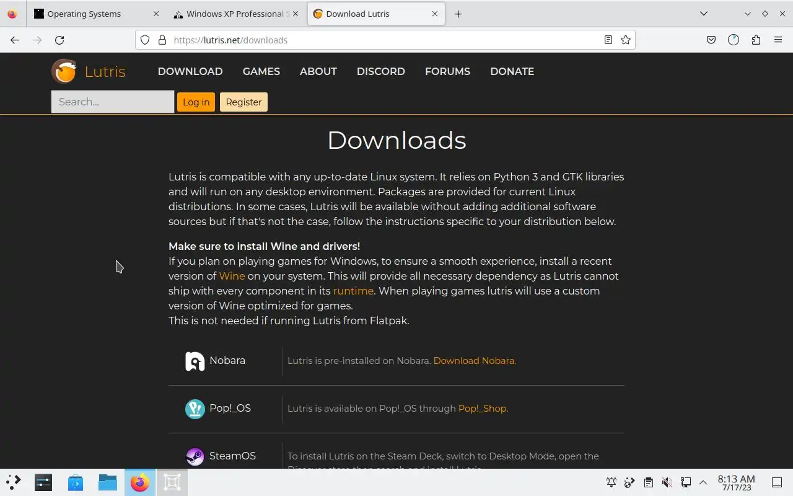Toggle reader view icon

[608, 40]
